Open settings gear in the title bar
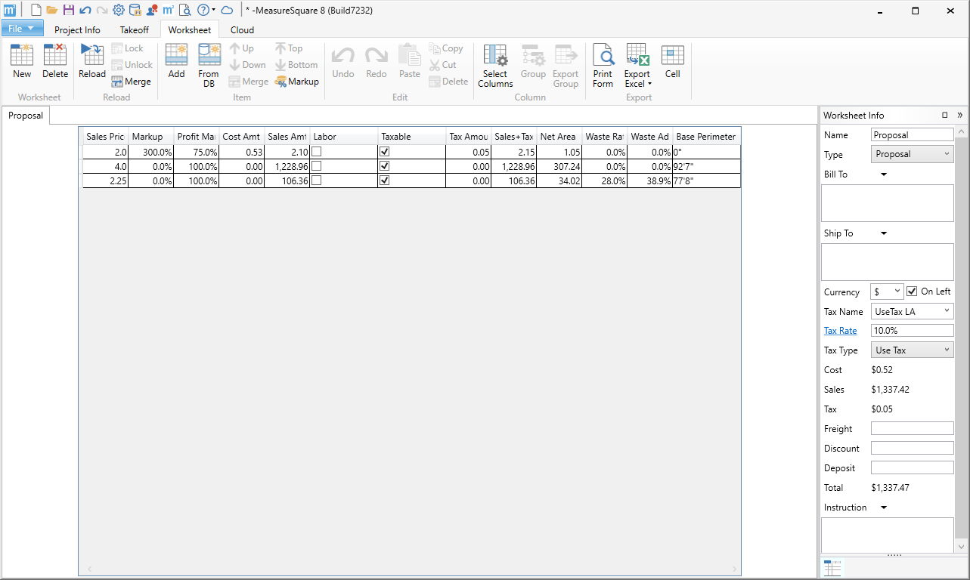Image resolution: width=970 pixels, height=580 pixels. click(x=119, y=11)
